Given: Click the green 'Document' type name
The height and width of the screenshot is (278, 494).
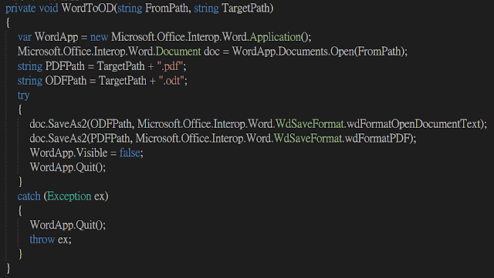Looking at the screenshot, I should (x=178, y=52).
